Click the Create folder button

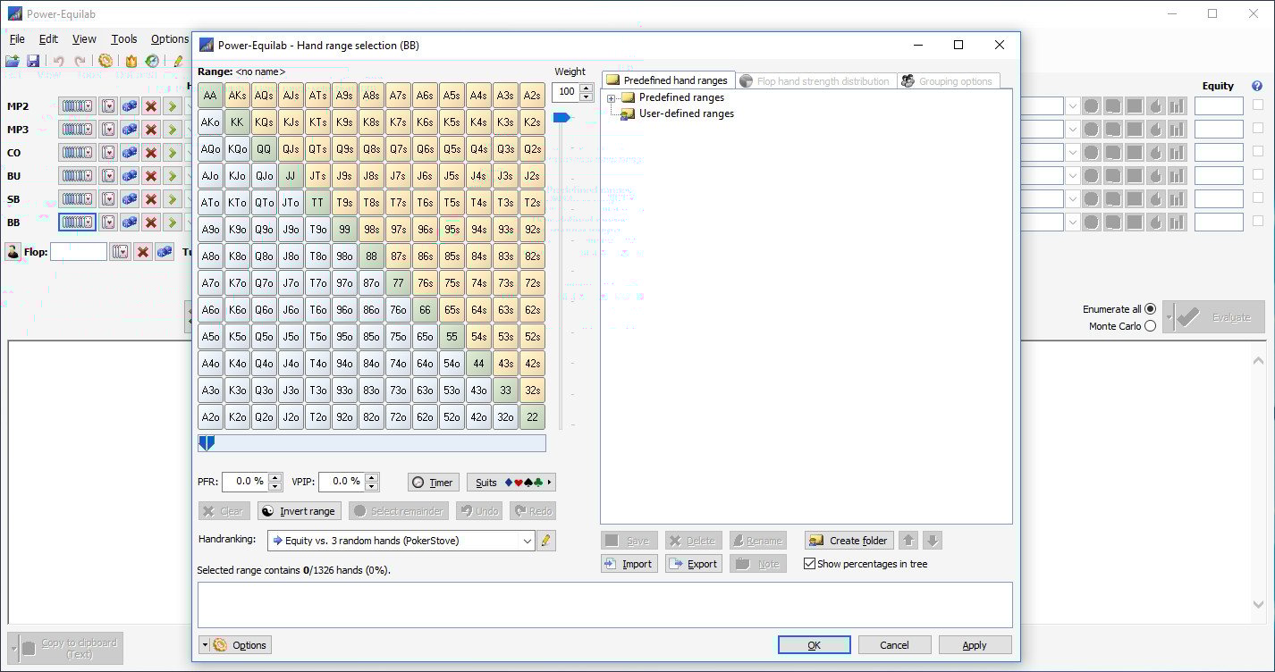coord(848,541)
